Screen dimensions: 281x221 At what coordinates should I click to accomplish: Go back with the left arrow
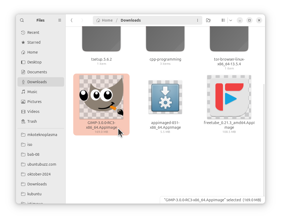pos(72,20)
